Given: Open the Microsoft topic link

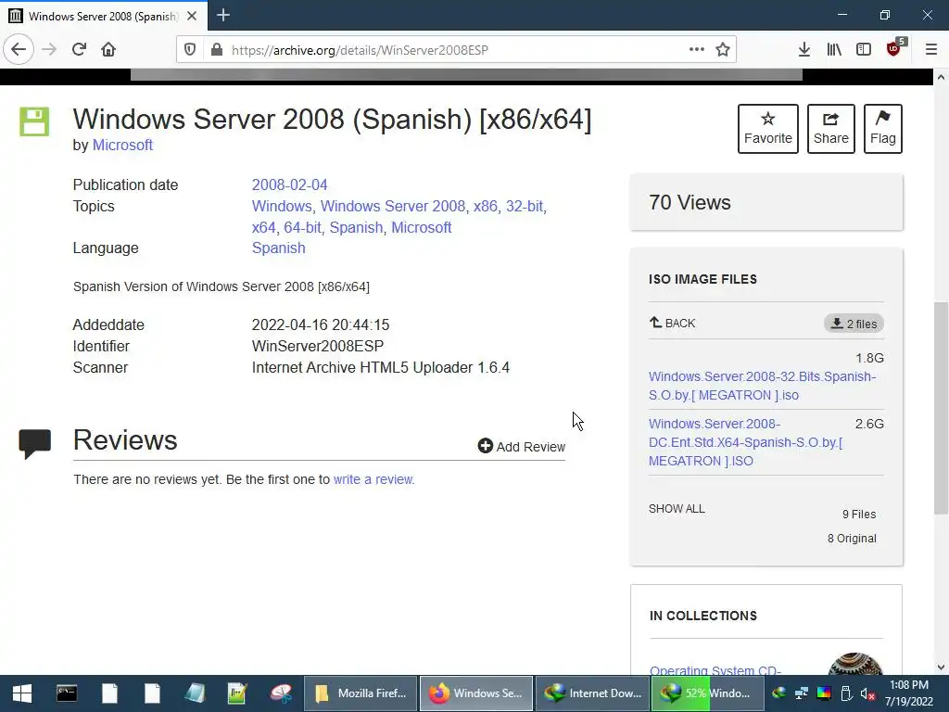Looking at the screenshot, I should pyautogui.click(x=422, y=228).
